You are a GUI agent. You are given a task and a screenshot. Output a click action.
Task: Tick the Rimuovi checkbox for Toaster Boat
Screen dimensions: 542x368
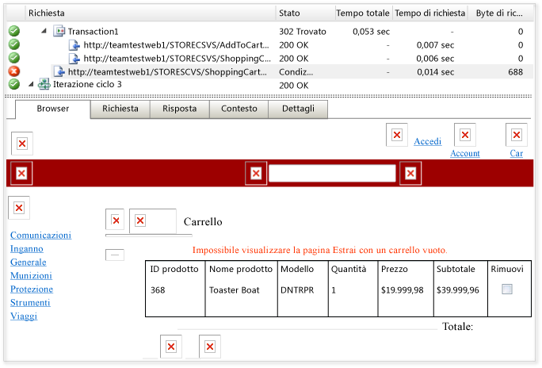(x=507, y=289)
